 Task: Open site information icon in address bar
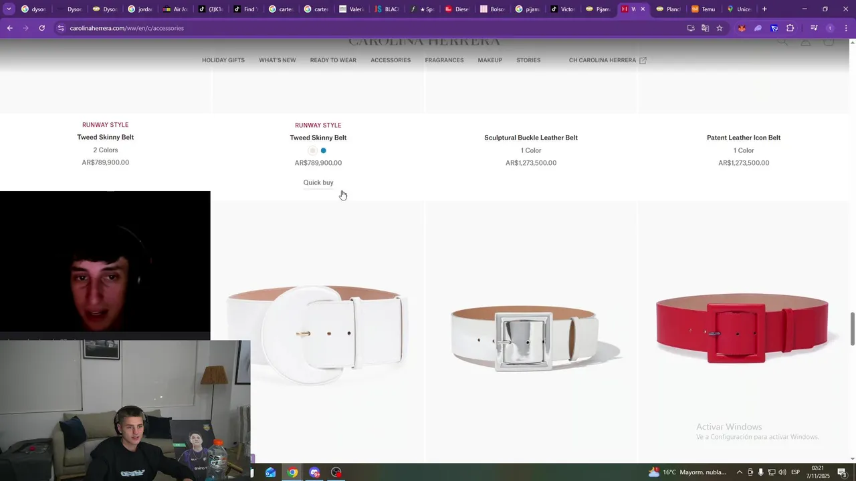pos(61,28)
